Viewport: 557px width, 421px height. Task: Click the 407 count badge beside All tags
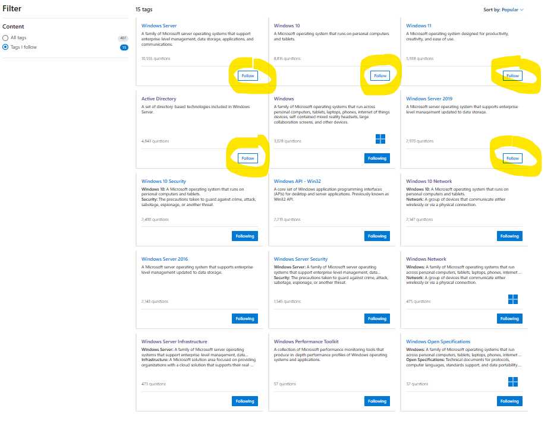tap(123, 38)
